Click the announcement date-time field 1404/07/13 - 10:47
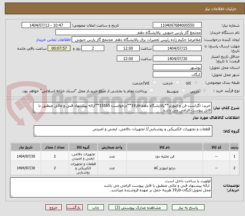This screenshot has height=216, width=245. 46,25
